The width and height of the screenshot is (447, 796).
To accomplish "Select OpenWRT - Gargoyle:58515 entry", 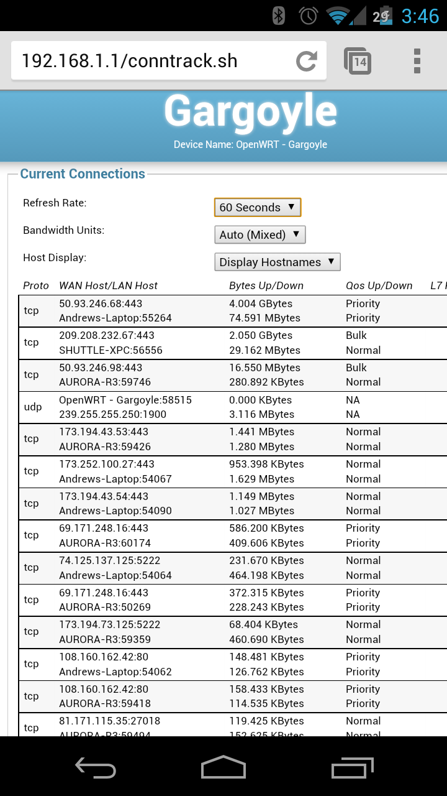I will 125,400.
